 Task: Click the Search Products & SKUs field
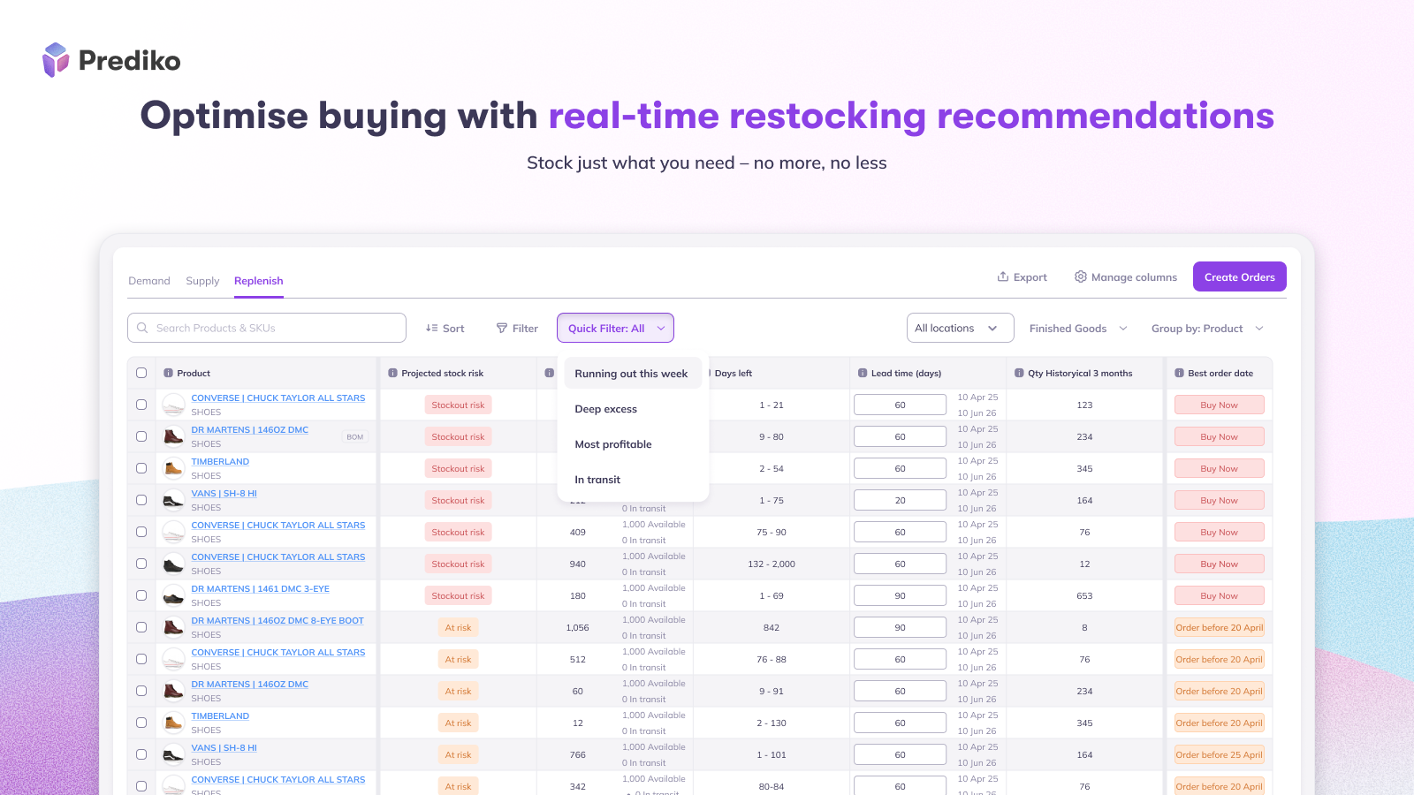(267, 328)
